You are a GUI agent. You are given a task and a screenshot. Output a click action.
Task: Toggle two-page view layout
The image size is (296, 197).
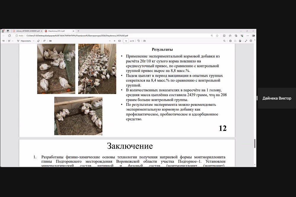[x=144, y=41]
